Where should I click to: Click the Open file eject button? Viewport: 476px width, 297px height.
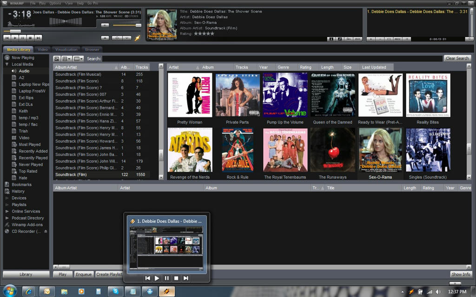(x=105, y=38)
